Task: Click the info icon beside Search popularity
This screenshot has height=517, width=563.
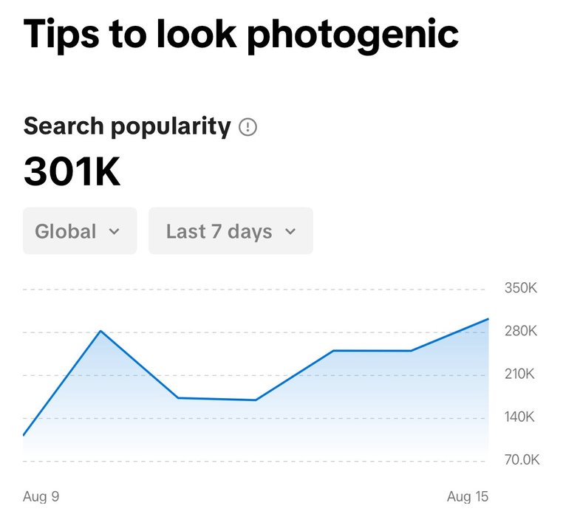Action: tap(248, 128)
